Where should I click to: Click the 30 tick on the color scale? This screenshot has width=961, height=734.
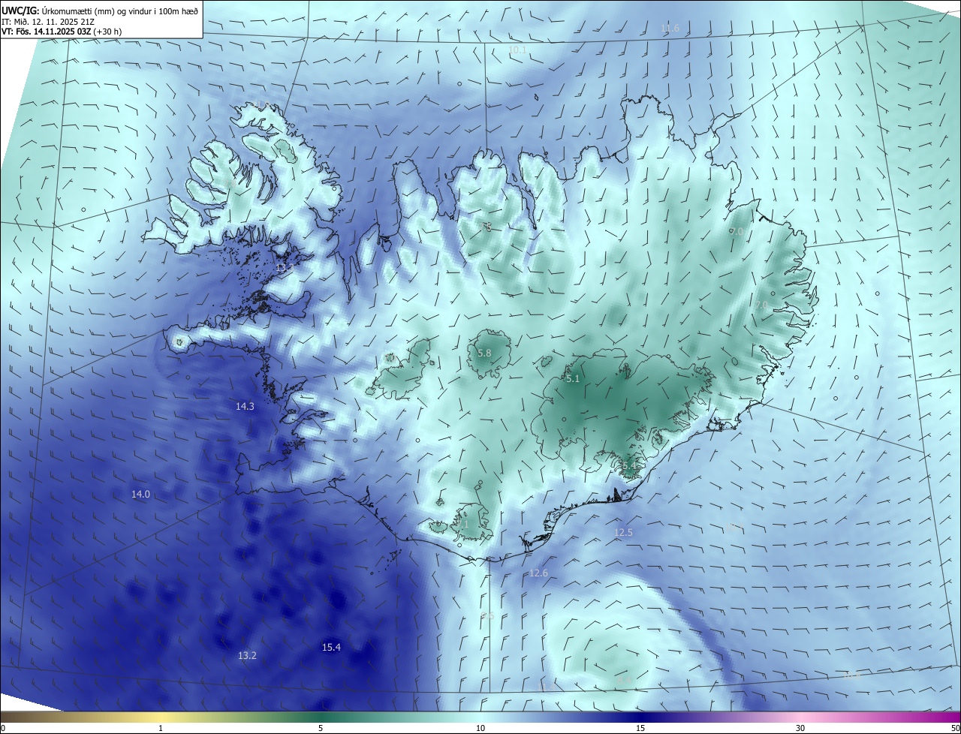pyautogui.click(x=800, y=728)
